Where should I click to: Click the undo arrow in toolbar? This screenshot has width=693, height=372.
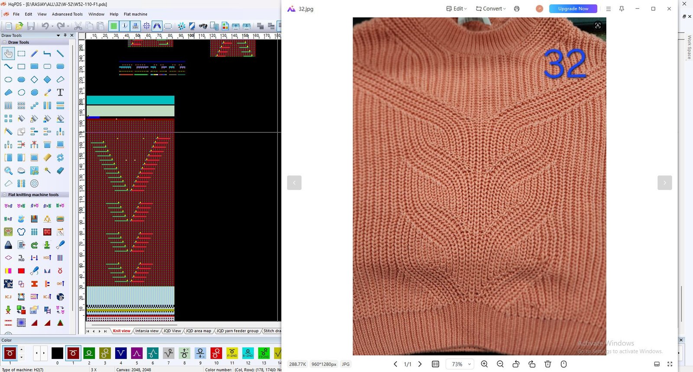45,26
